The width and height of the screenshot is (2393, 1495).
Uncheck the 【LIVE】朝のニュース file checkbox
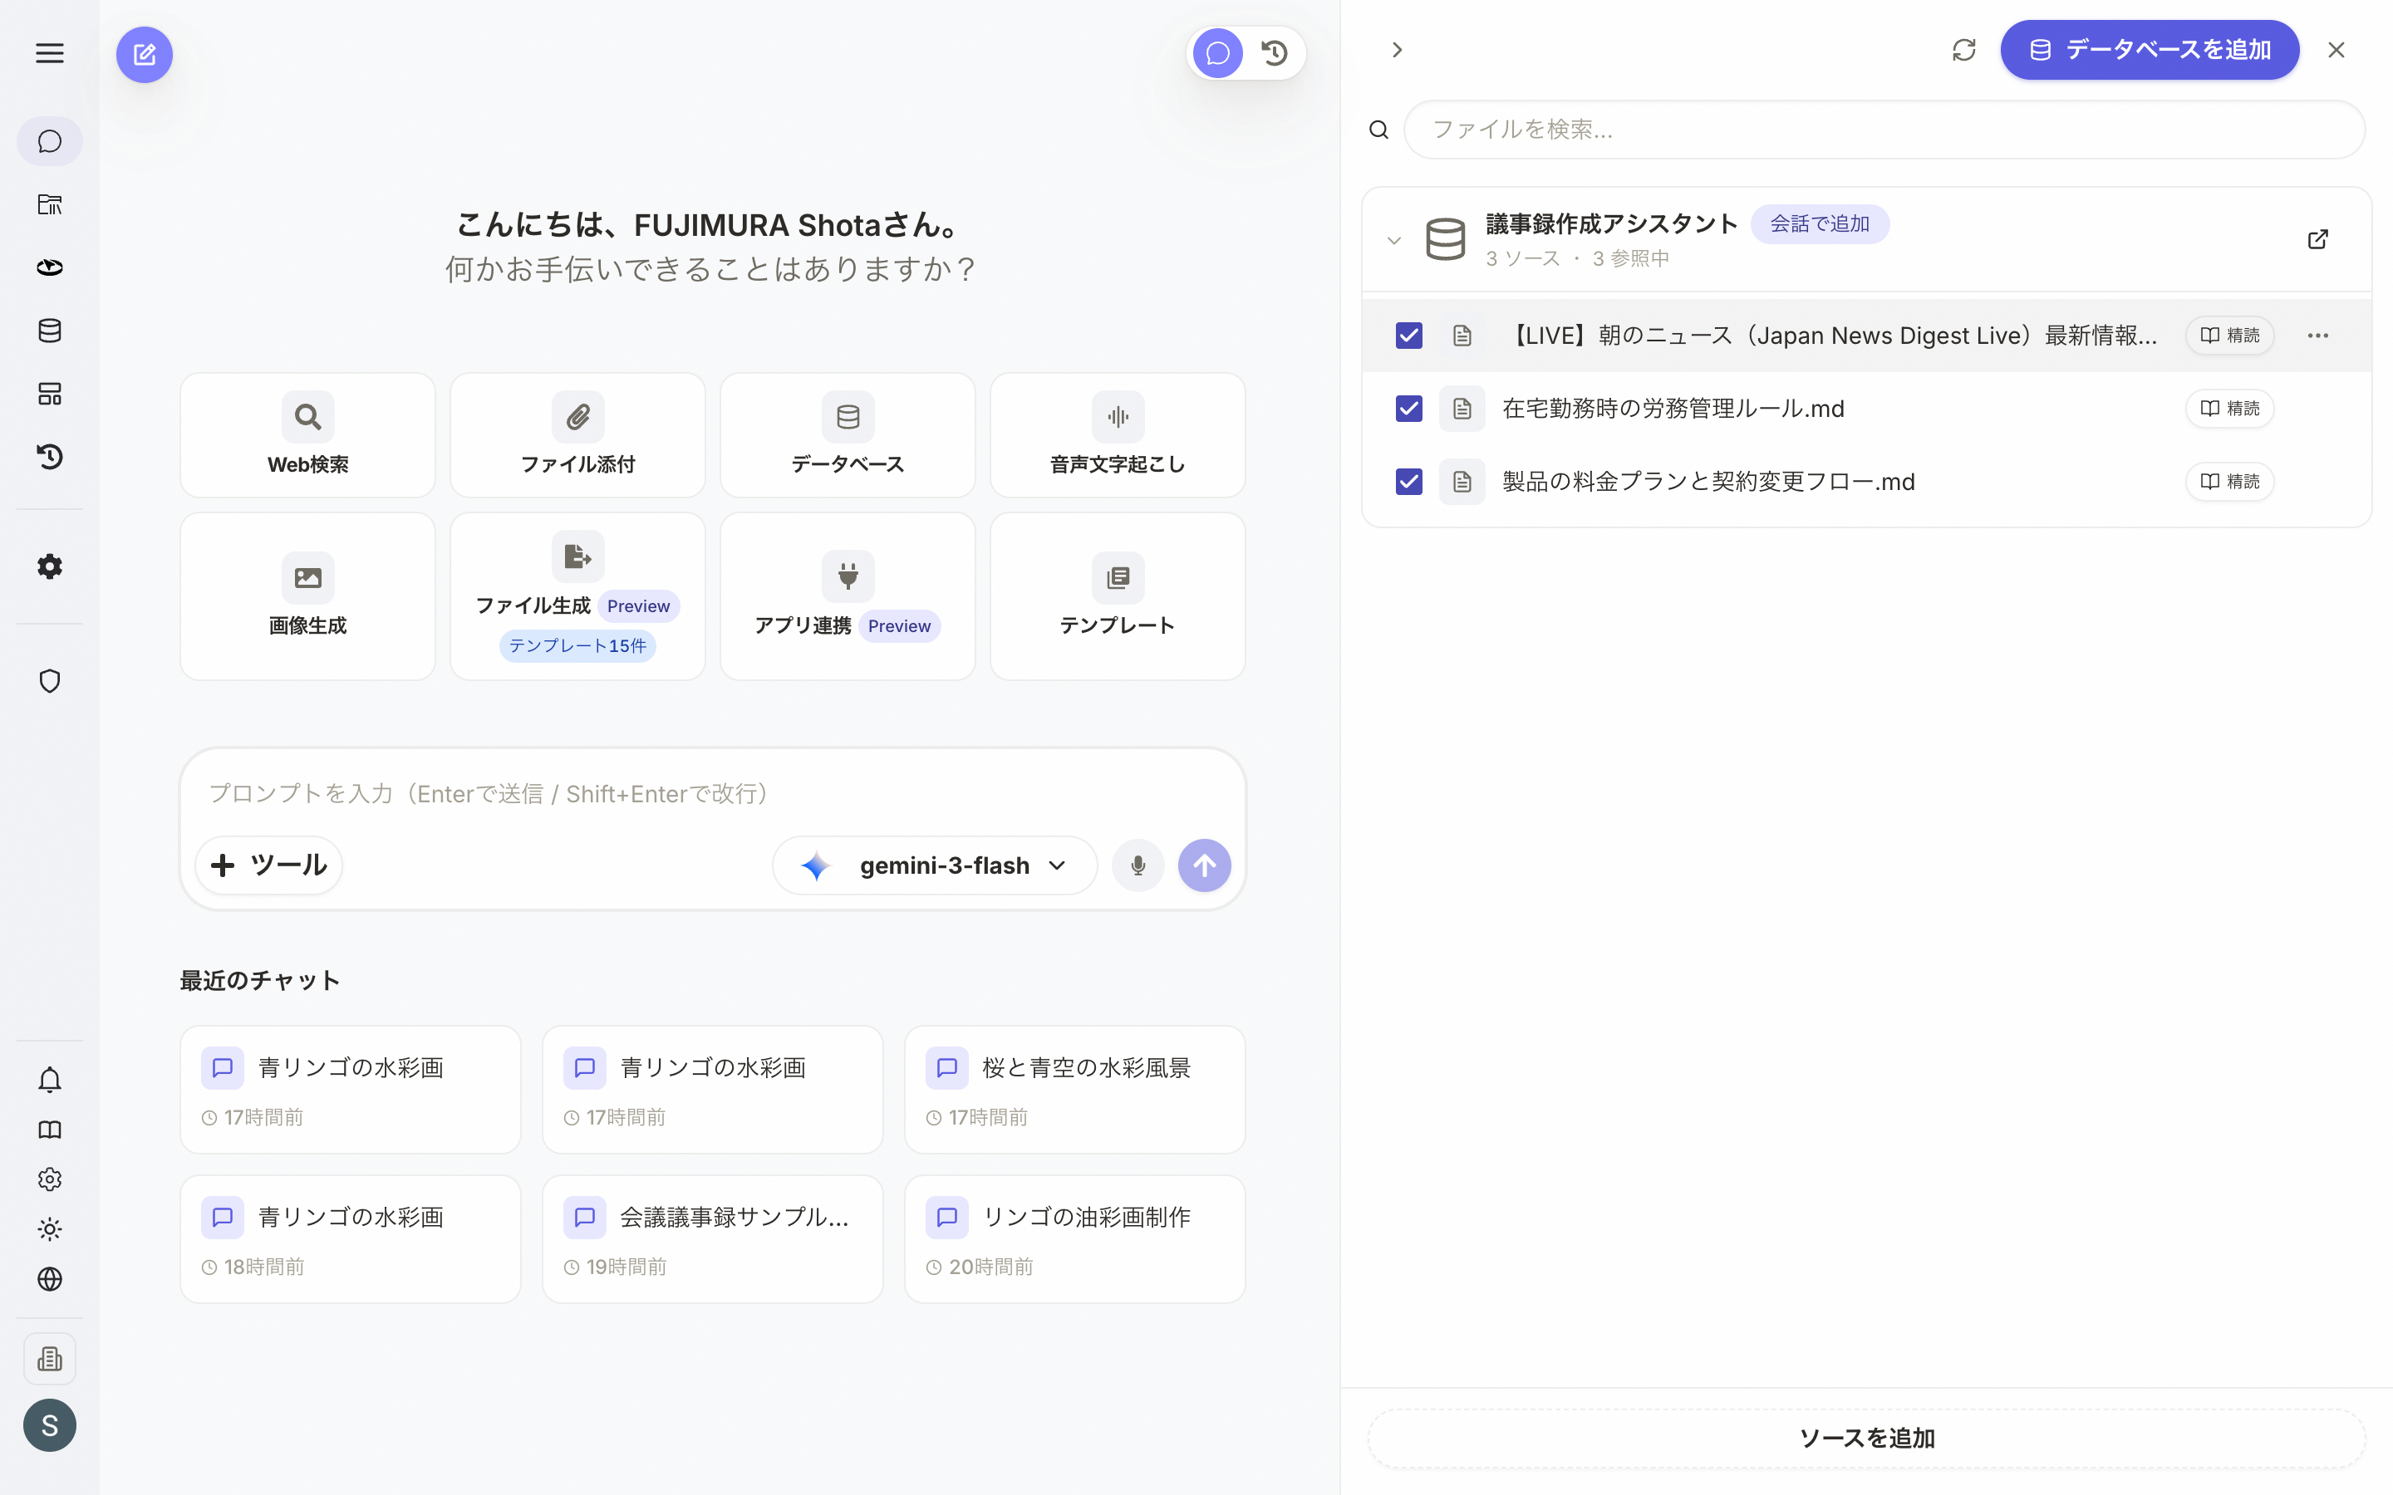click(1409, 336)
